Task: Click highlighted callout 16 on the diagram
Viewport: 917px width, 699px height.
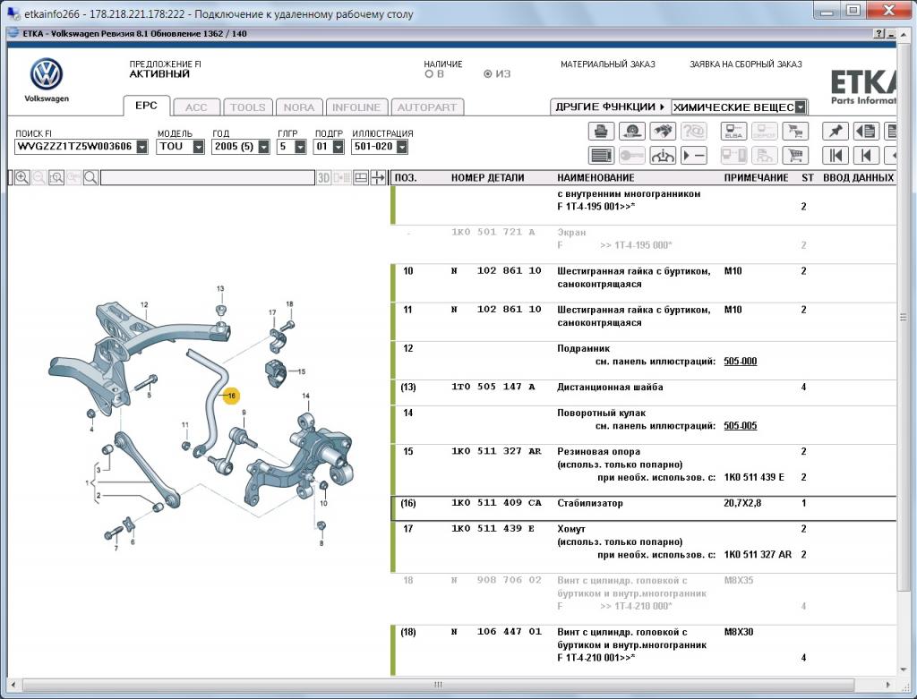Action: tap(232, 396)
